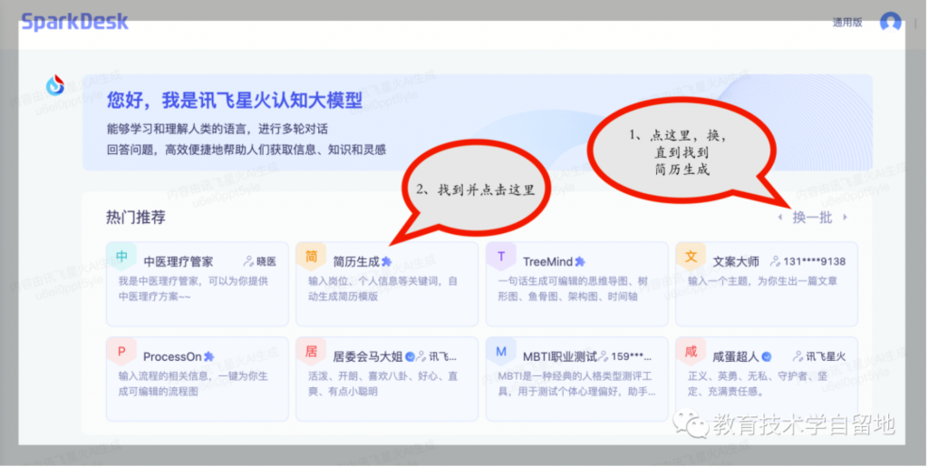Click author 131****9138 on 文案大师
This screenshot has width=928, height=467.
tap(815, 262)
